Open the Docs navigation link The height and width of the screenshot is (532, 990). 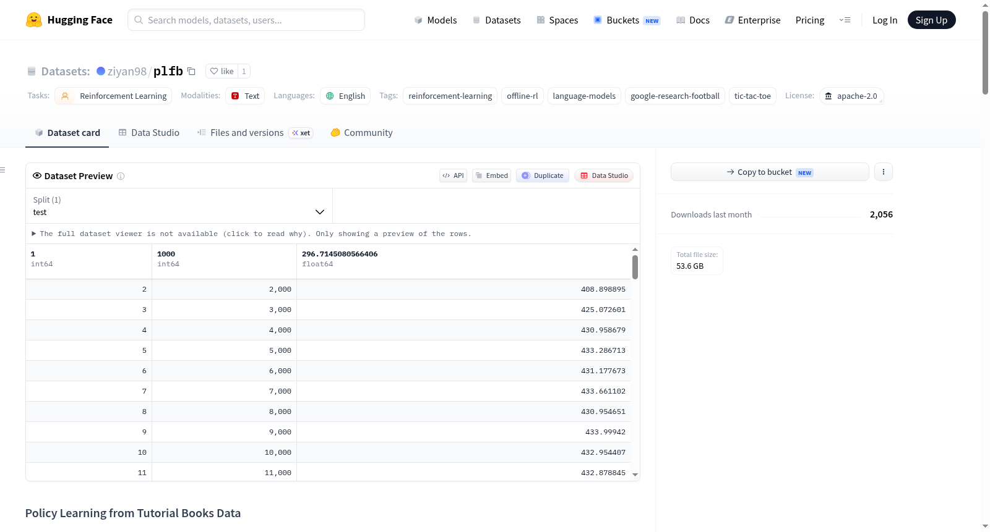(x=692, y=20)
